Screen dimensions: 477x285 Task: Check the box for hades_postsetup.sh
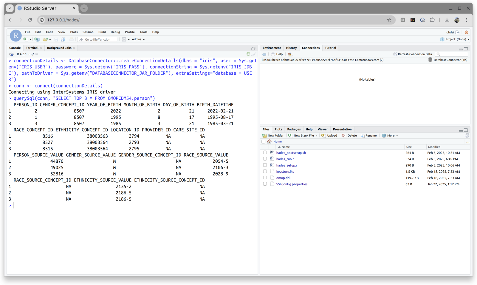(265, 152)
